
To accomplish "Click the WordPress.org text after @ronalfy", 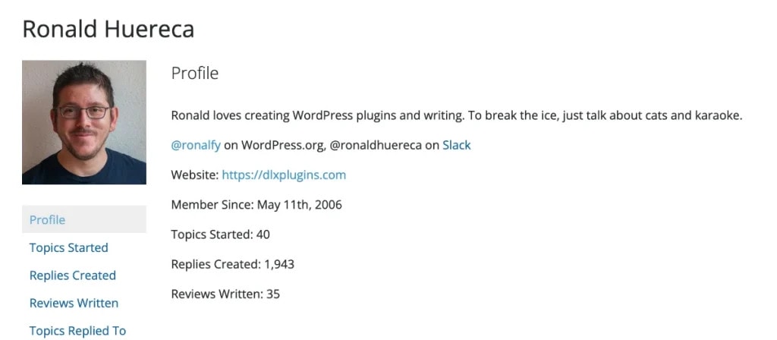I will point(283,146).
